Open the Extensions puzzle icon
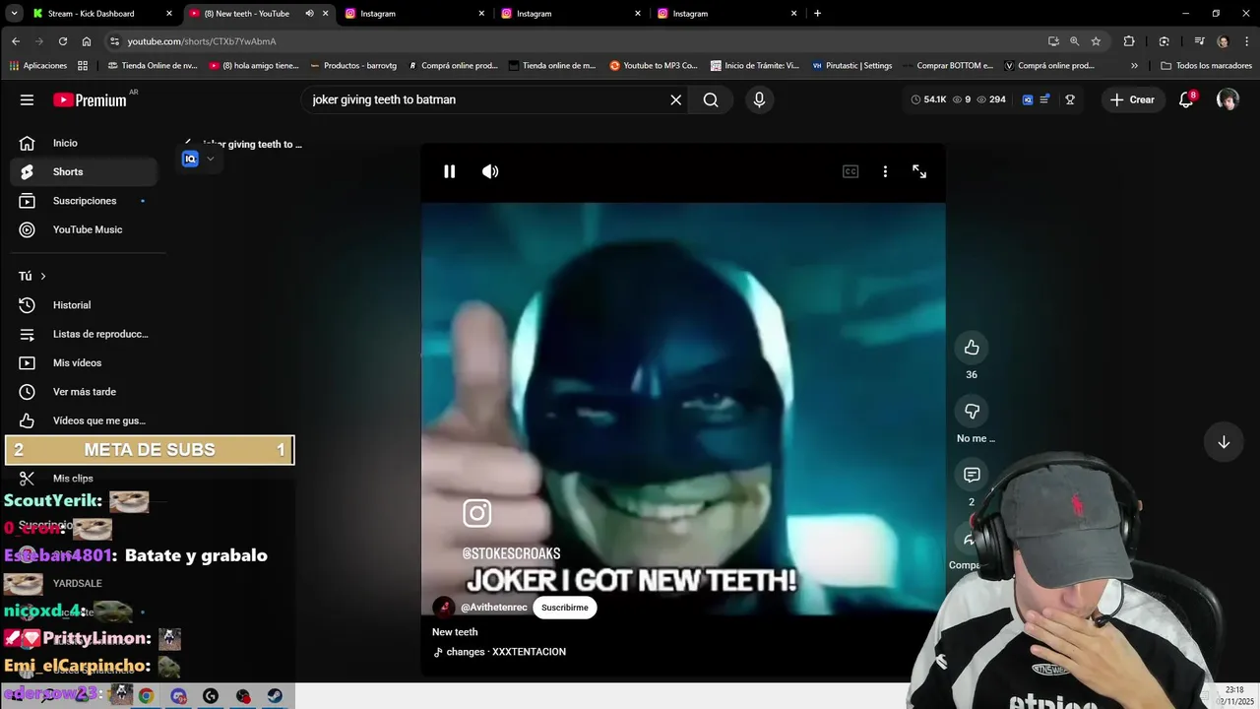Viewport: 1260px width, 709px height. pos(1129,41)
